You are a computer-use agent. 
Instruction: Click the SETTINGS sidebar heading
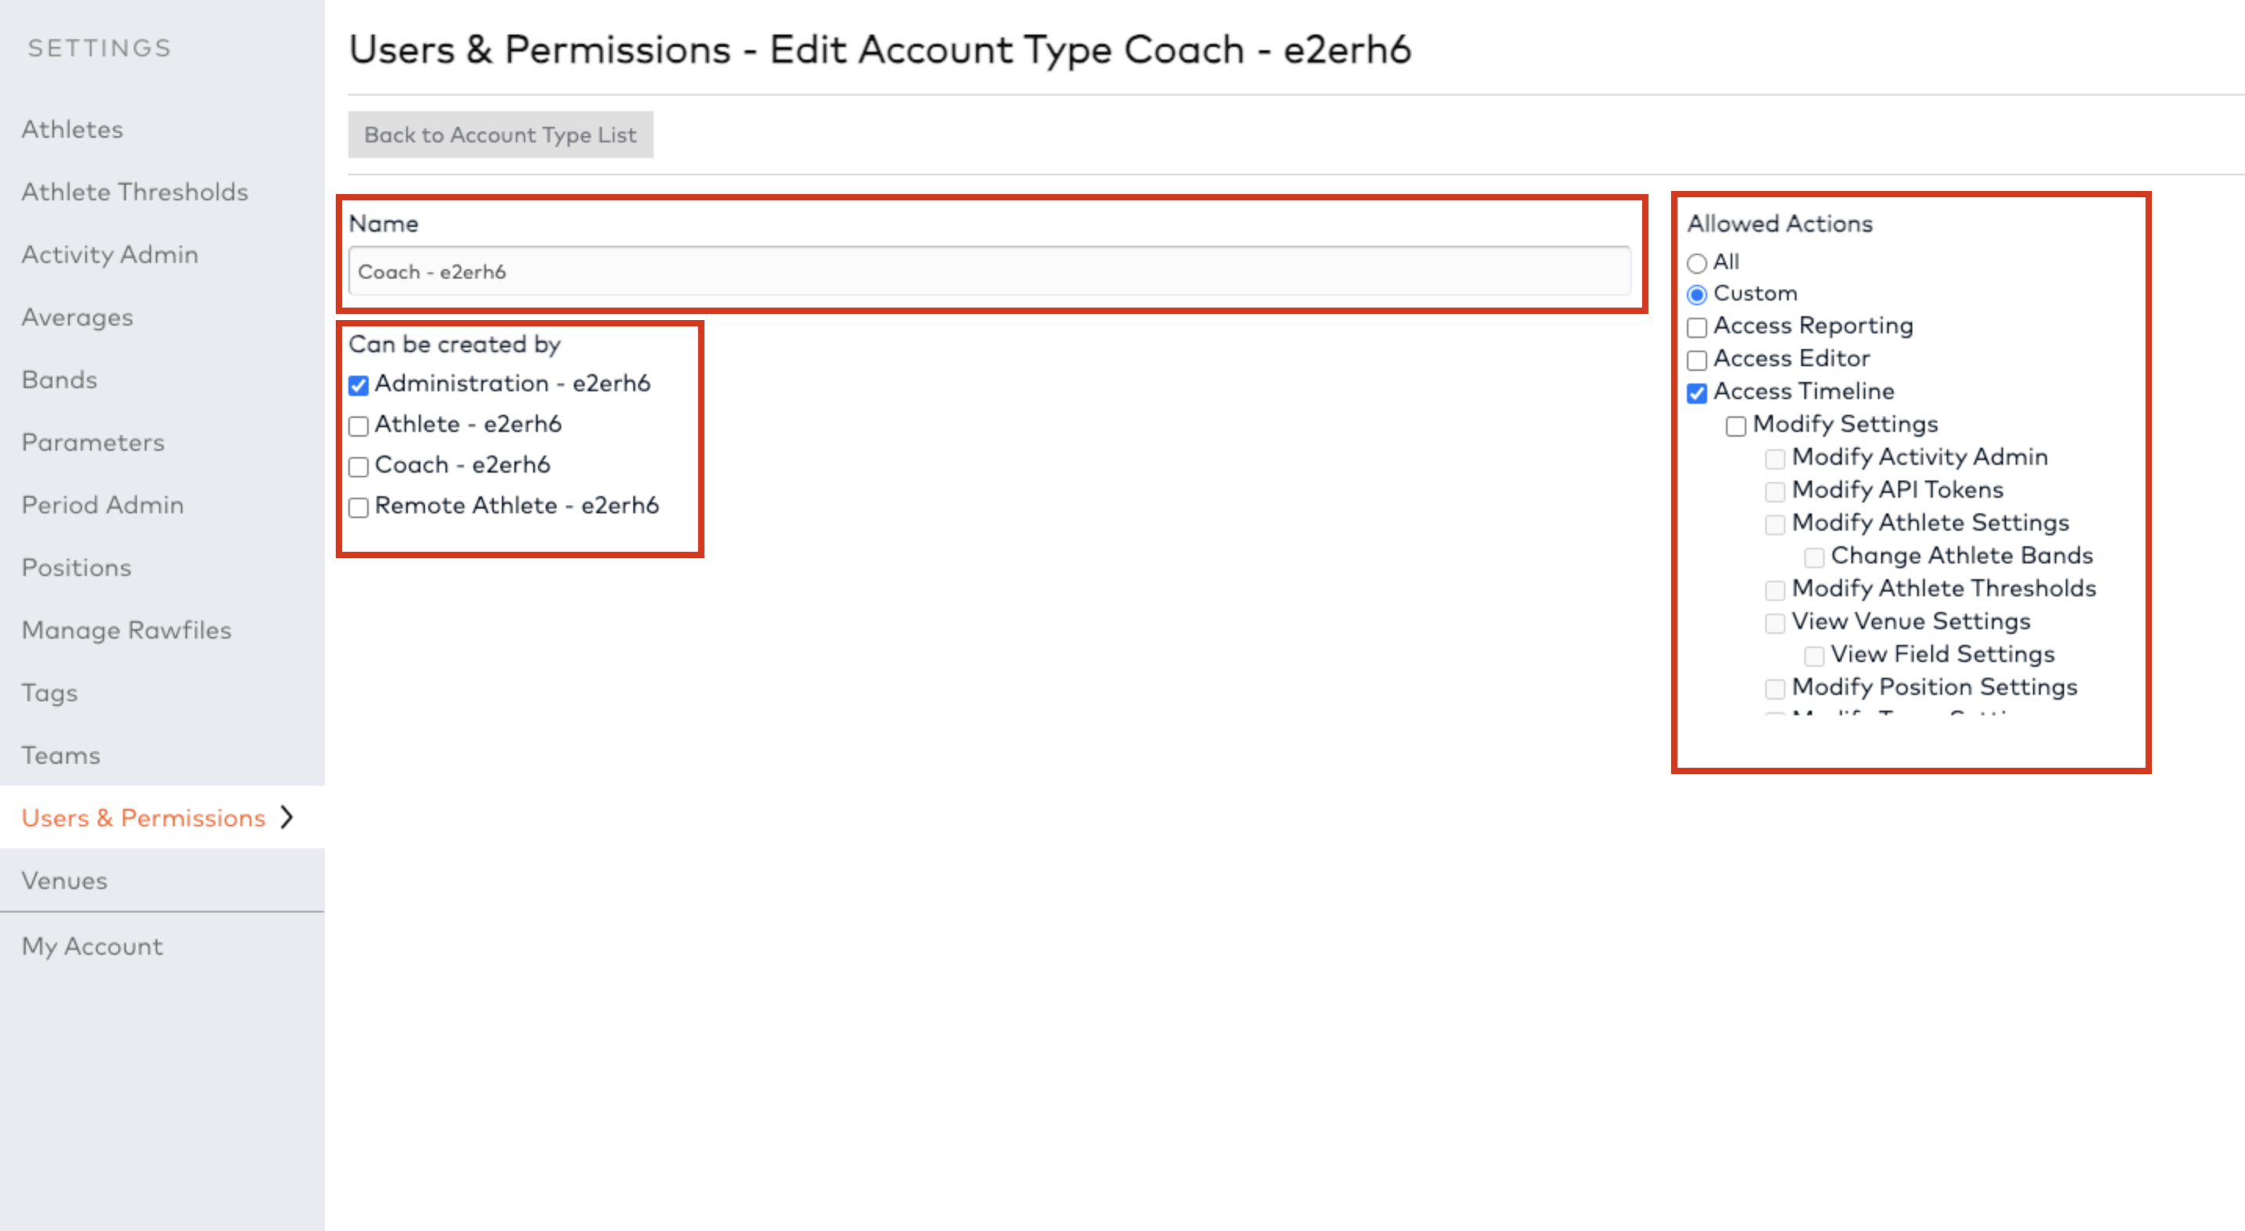(x=99, y=48)
